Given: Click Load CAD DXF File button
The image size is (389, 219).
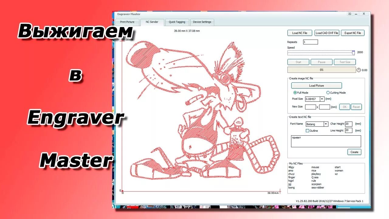Looking at the screenshot, I should [327, 33].
